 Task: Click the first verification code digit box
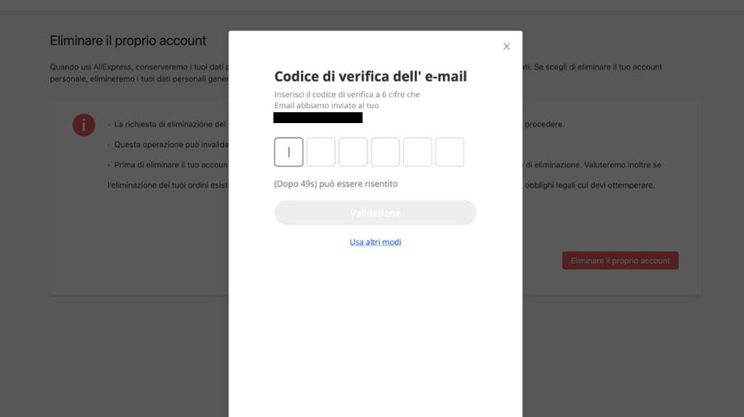coord(289,152)
